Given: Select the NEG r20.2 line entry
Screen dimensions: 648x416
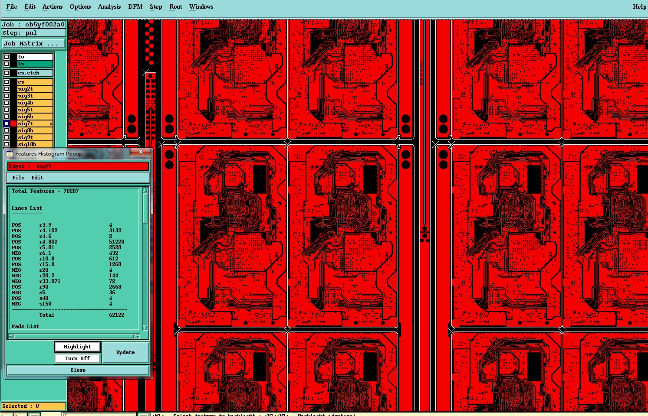Looking at the screenshot, I should tap(65, 276).
